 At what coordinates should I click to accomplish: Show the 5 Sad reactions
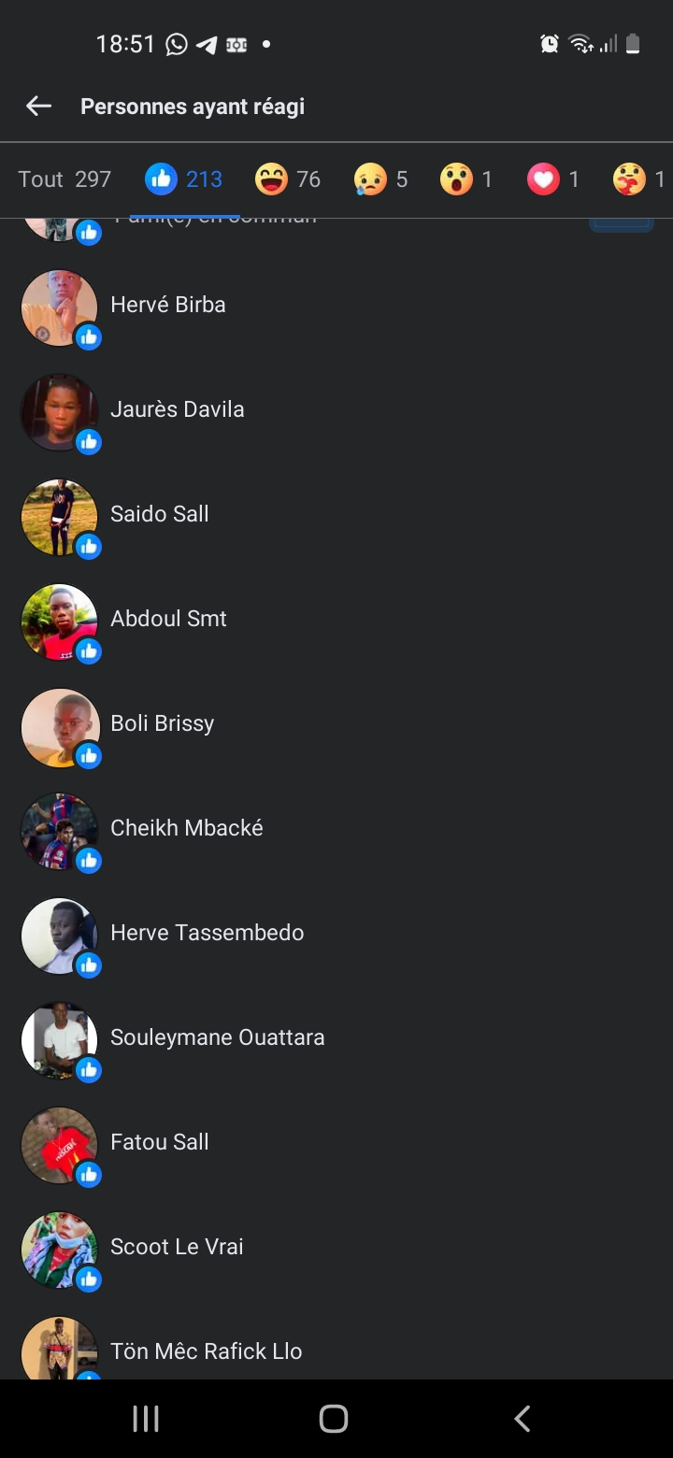coord(380,179)
